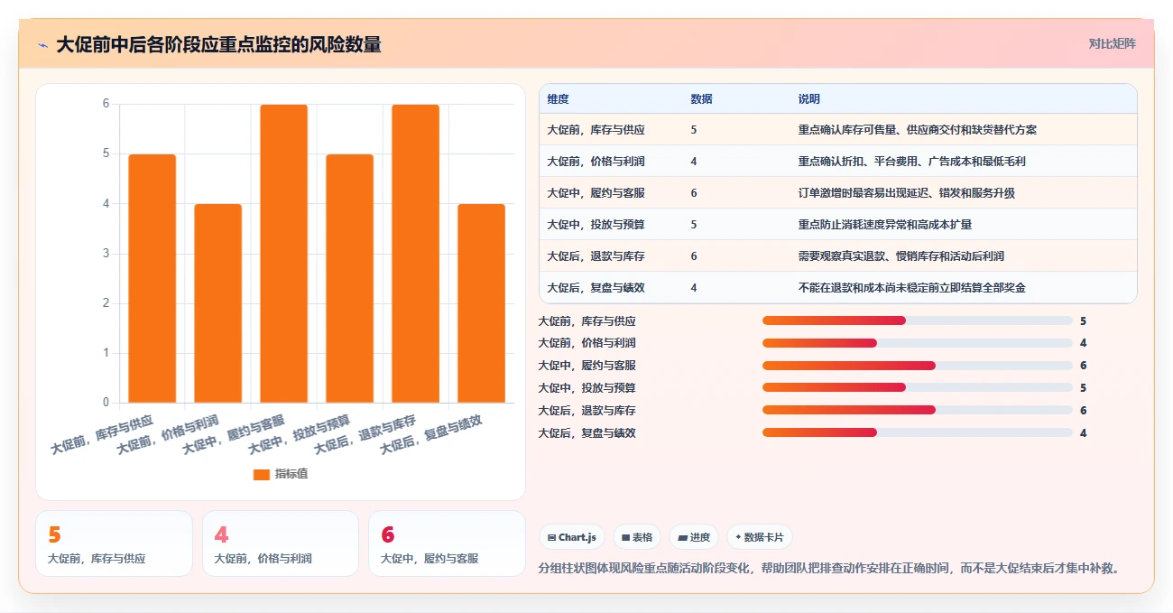Image resolution: width=1173 pixels, height=613 pixels.
Task: Open the data card showing 4 价格与利润
Action: [281, 543]
